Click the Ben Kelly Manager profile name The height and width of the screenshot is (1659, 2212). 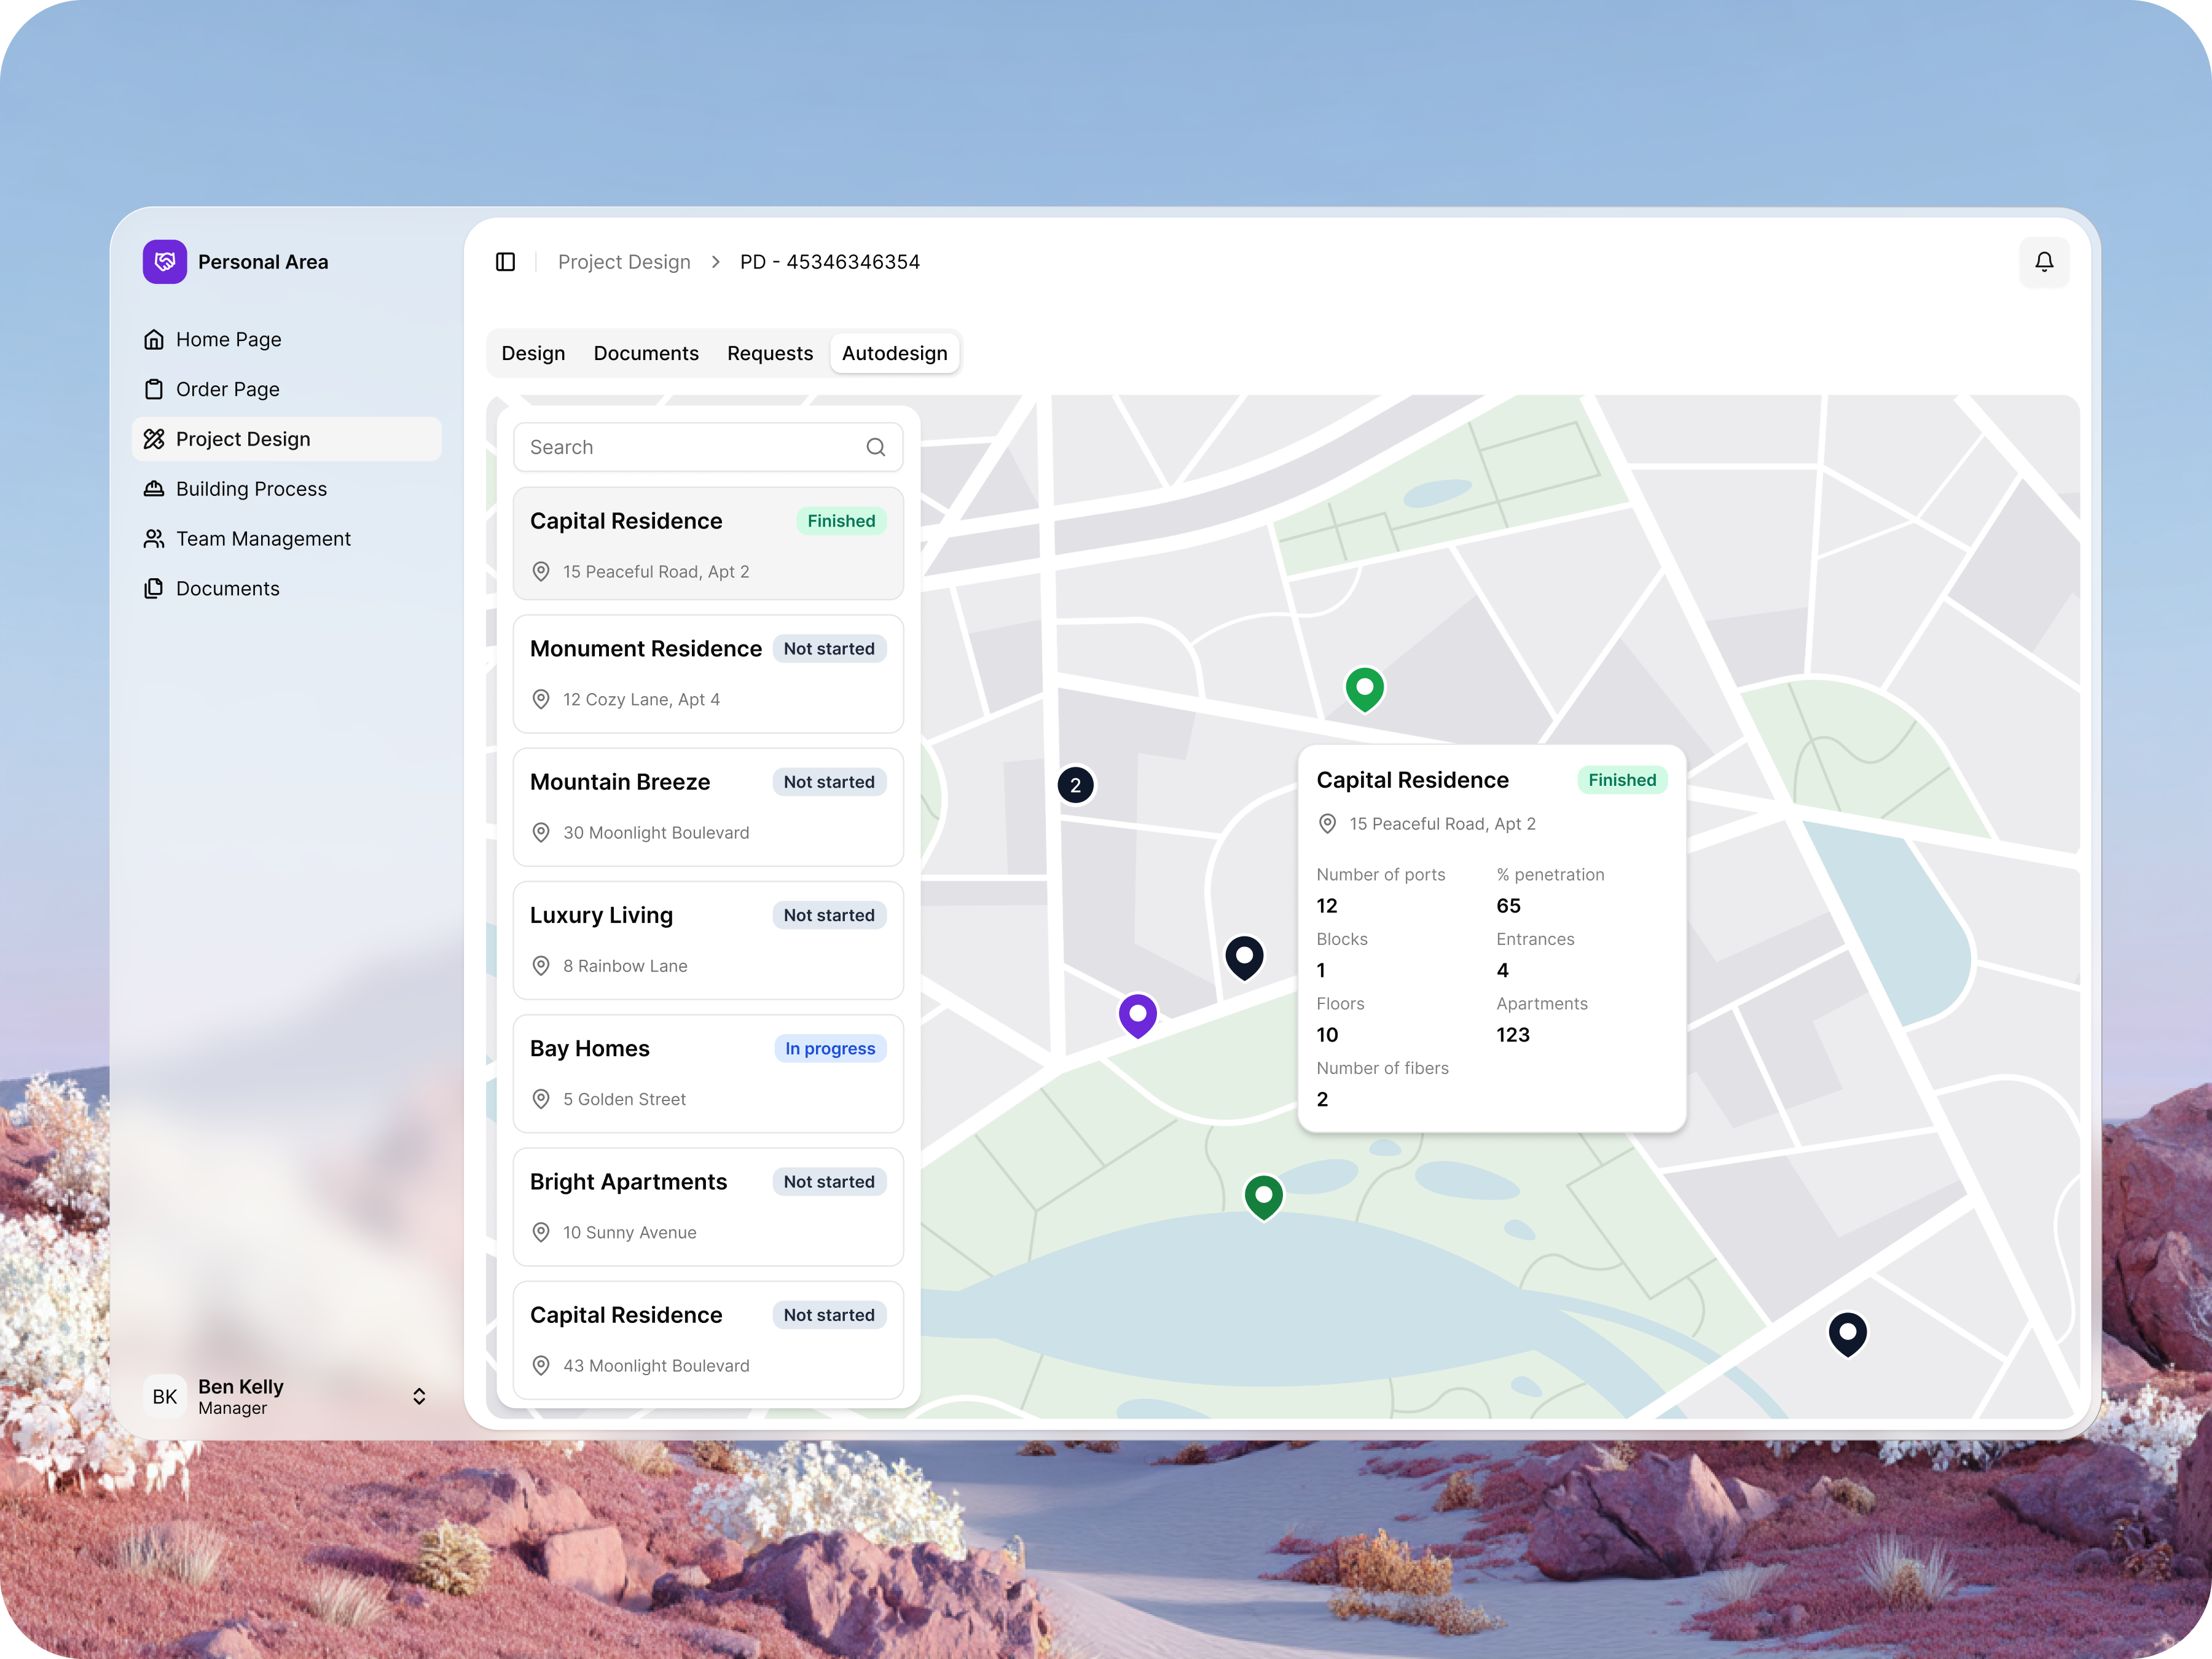coord(241,1396)
